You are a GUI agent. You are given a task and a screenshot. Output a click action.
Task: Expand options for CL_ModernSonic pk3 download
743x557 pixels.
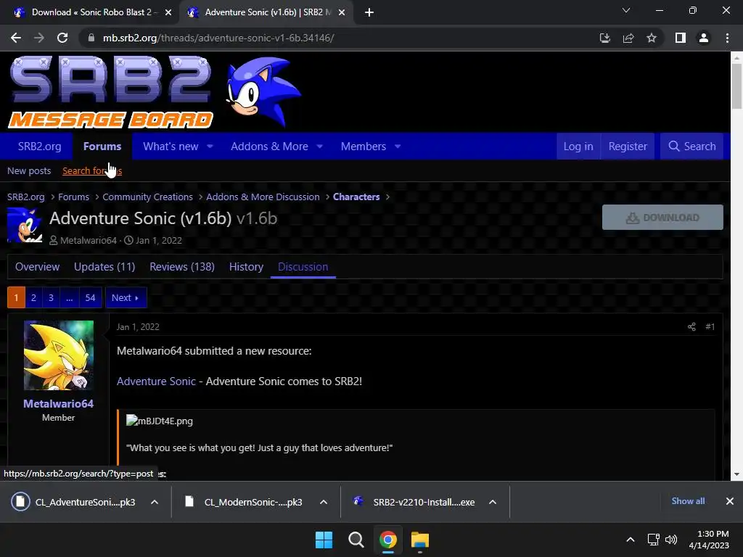click(324, 502)
